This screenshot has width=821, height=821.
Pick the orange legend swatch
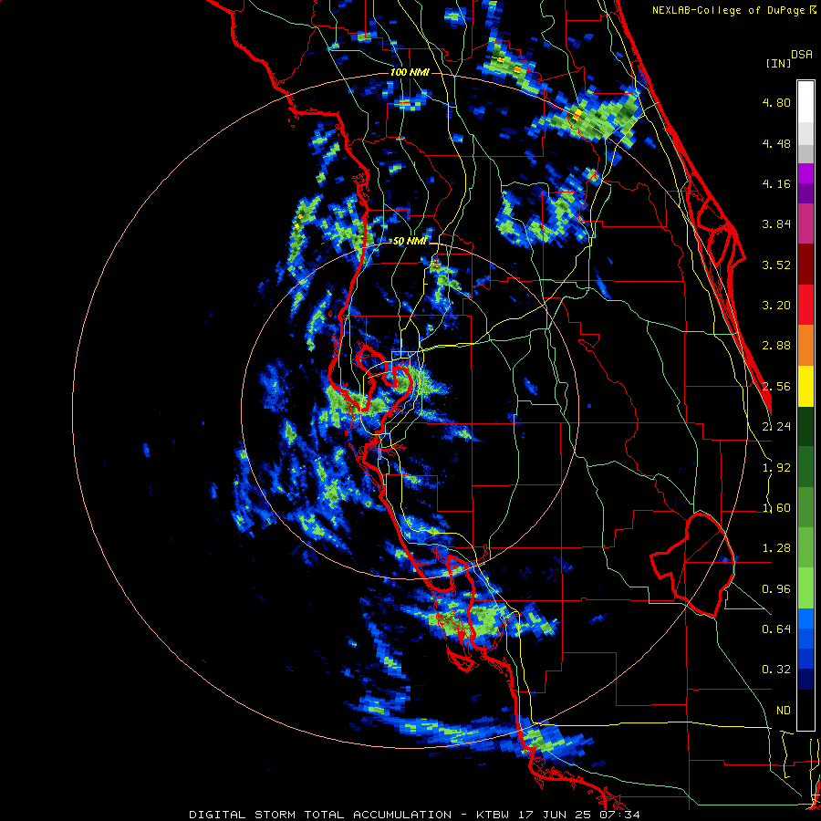pos(805,346)
